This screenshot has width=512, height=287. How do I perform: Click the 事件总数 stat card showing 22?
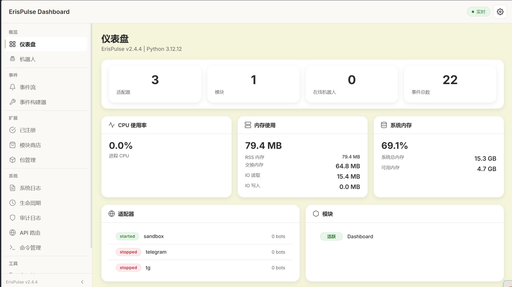coord(450,84)
